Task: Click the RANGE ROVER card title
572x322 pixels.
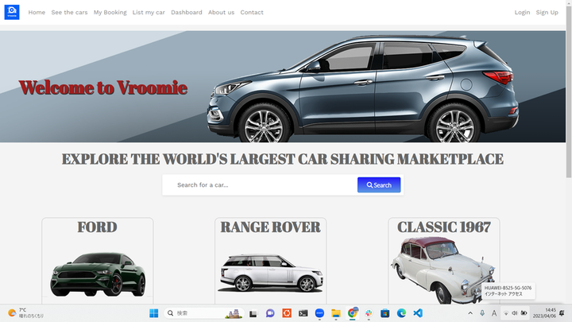Action: [x=270, y=227]
